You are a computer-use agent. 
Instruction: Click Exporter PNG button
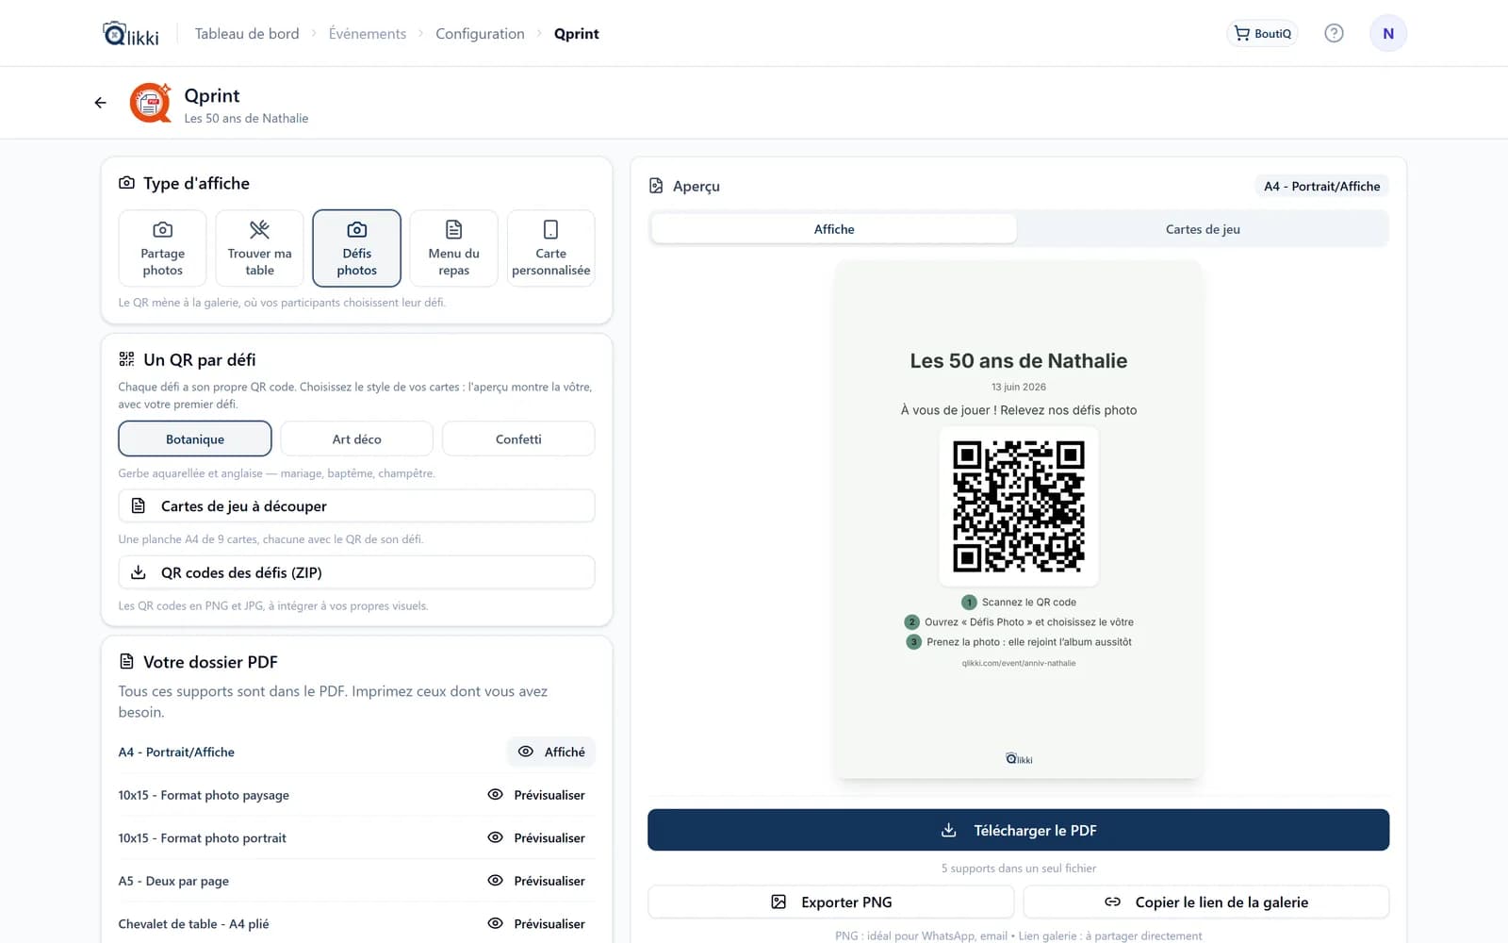click(x=830, y=902)
